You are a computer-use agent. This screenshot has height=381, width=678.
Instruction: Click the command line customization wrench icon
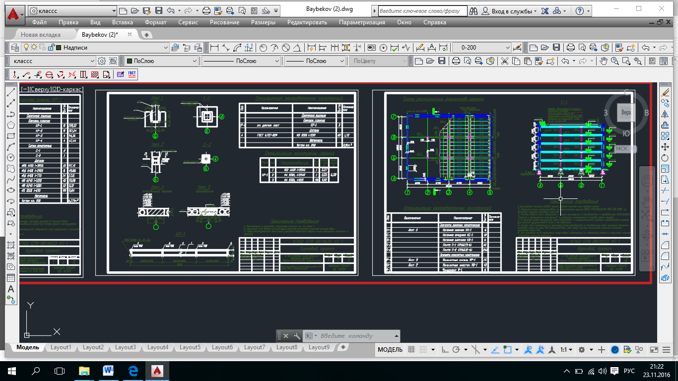296,336
